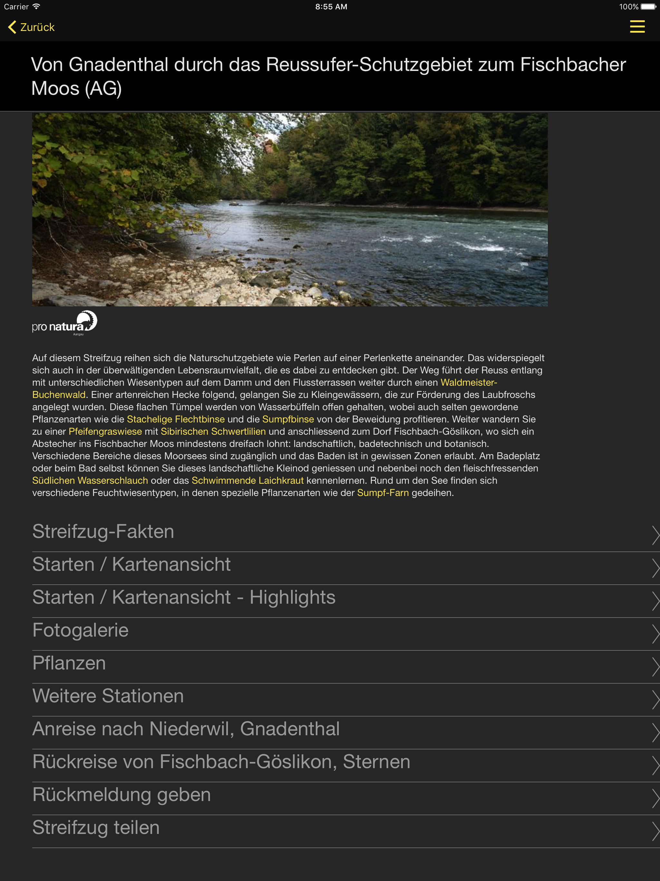
Task: Open the Sibirischen Schwertlilien link
Action: click(213, 431)
